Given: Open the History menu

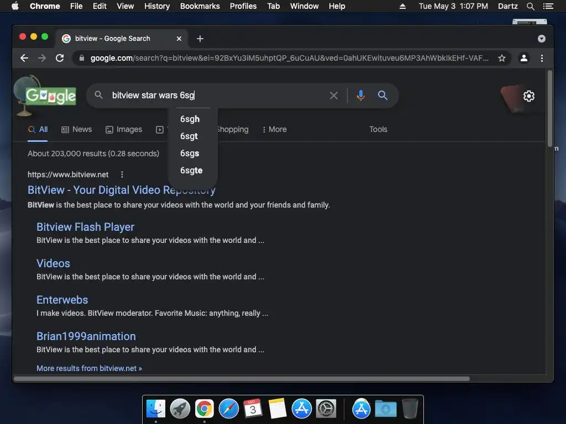Looking at the screenshot, I should tap(157, 6).
